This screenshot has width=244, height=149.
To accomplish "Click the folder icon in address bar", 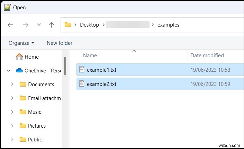I will 68,24.
